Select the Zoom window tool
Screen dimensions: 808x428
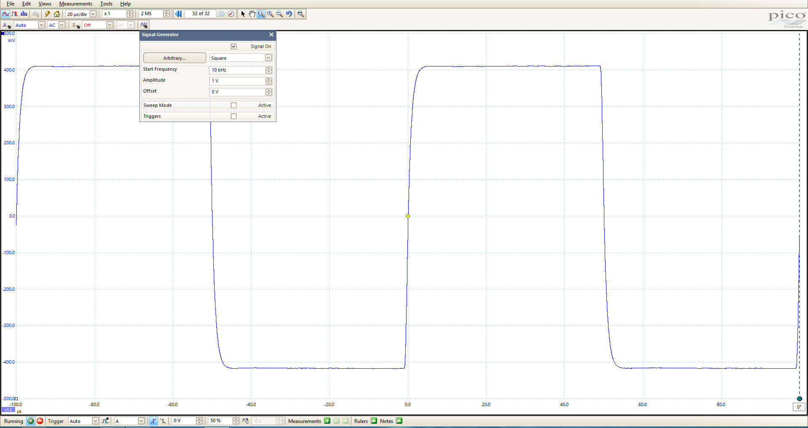261,14
